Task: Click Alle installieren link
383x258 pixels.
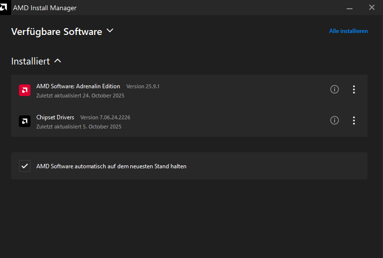Action: 348,31
